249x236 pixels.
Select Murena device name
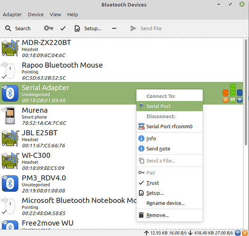pyautogui.click(x=34, y=110)
